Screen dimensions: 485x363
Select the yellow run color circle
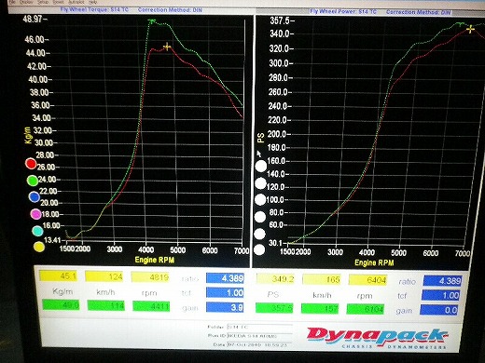point(39,247)
